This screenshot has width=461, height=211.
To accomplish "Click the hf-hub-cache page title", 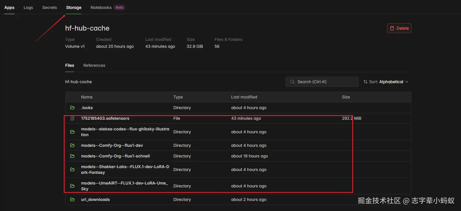I will pos(87,28).
